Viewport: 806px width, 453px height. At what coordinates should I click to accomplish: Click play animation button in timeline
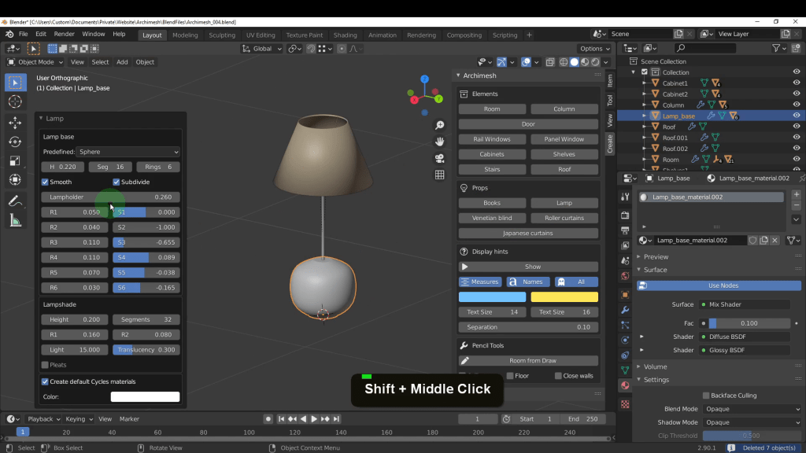point(314,419)
